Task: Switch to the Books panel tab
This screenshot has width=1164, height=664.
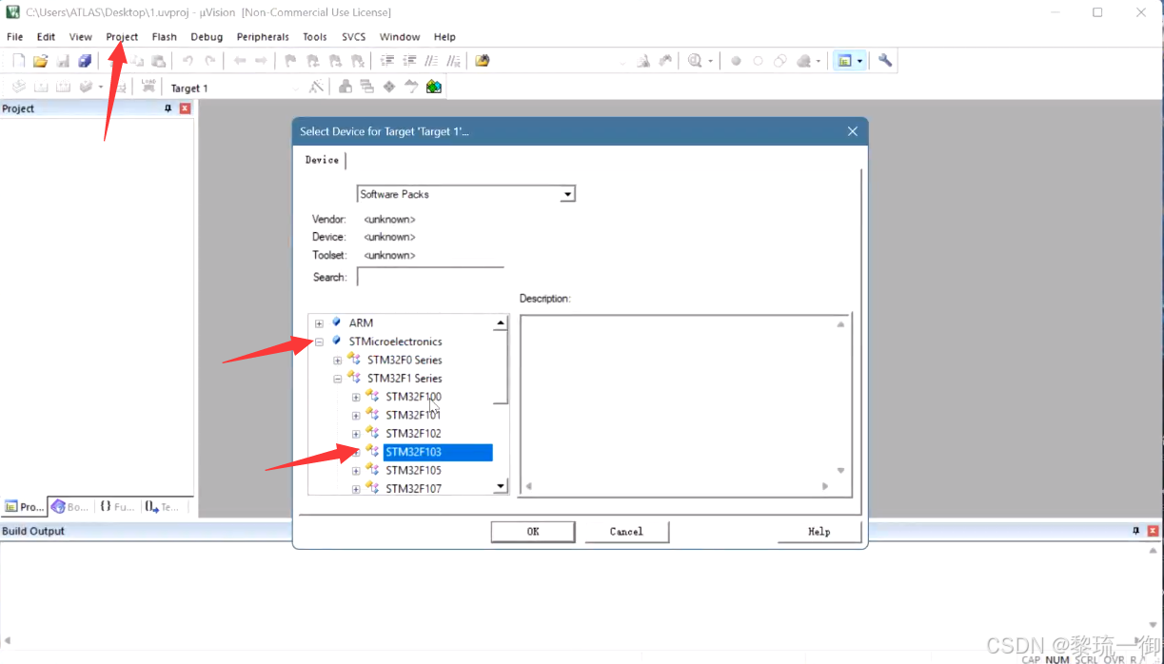Action: pos(69,507)
